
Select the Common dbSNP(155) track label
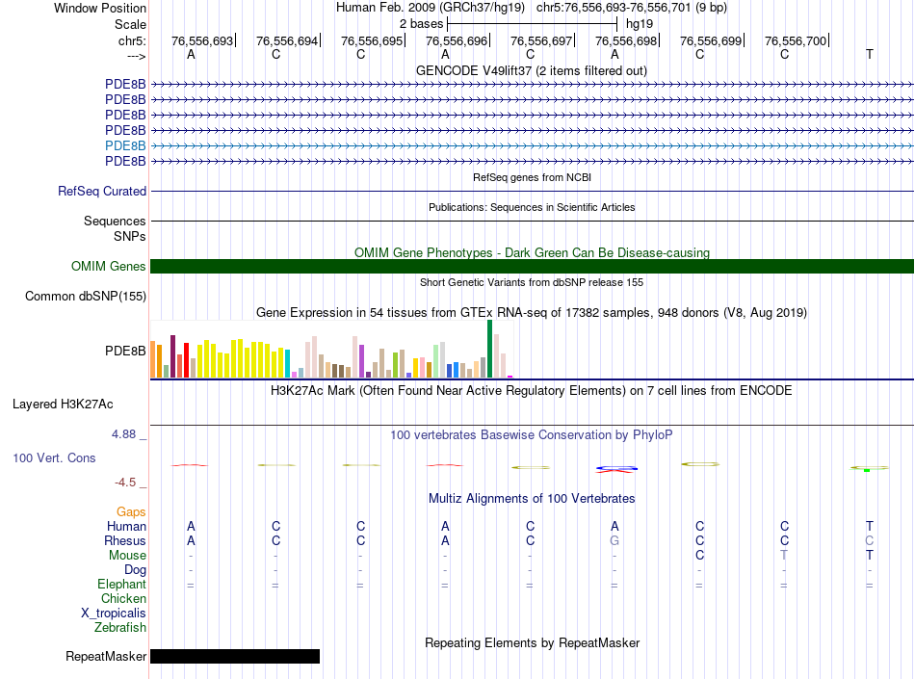(x=86, y=296)
